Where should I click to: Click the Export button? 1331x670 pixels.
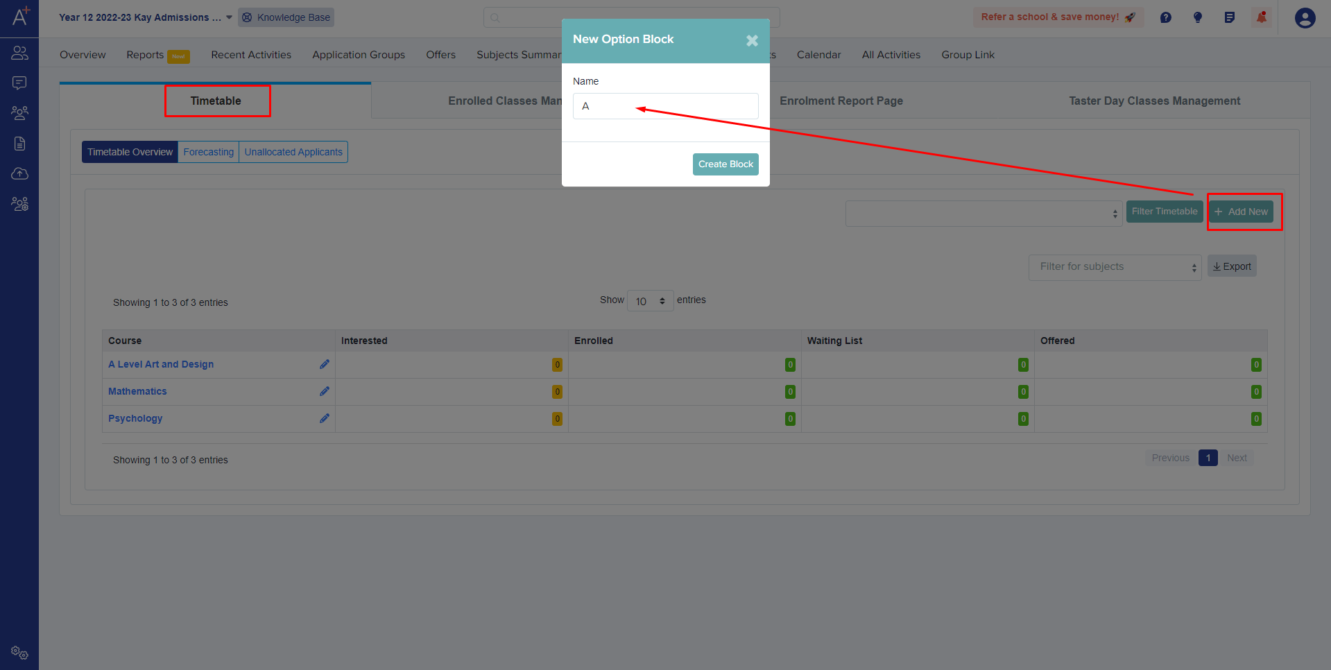[1232, 266]
